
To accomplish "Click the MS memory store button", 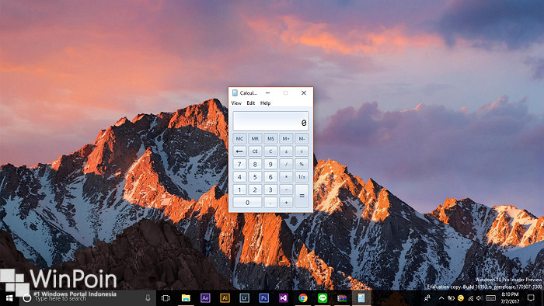I will coord(270,138).
